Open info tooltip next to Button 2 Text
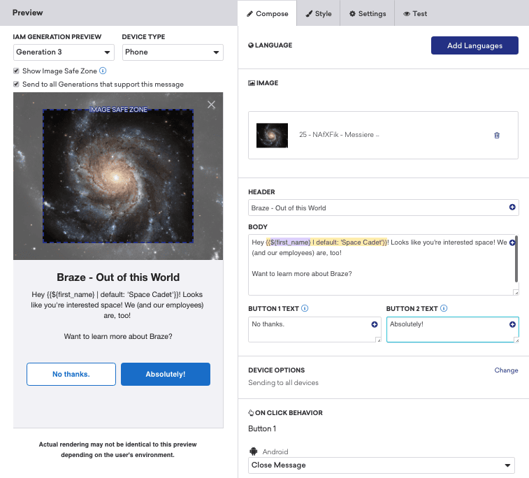529x478 pixels. (x=444, y=308)
